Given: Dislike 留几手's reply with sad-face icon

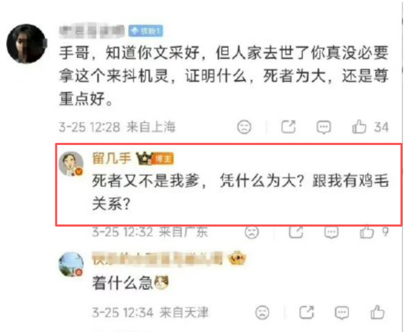Looking at the screenshot, I should click(x=252, y=232).
